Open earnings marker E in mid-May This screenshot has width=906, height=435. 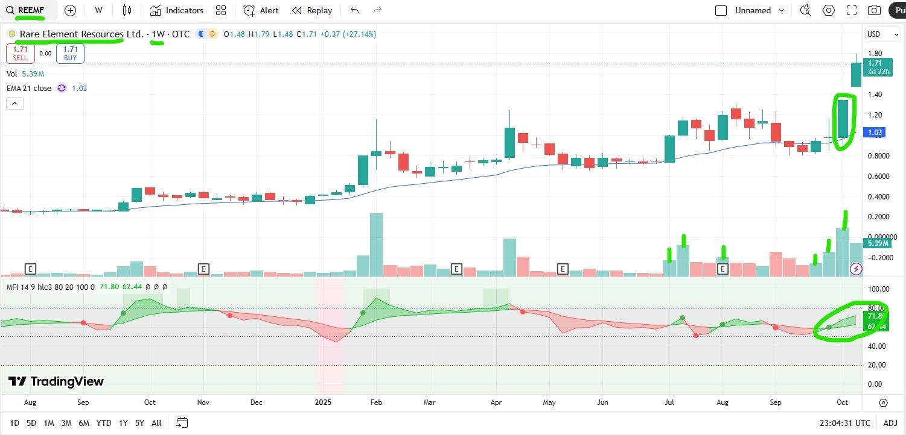pos(563,269)
